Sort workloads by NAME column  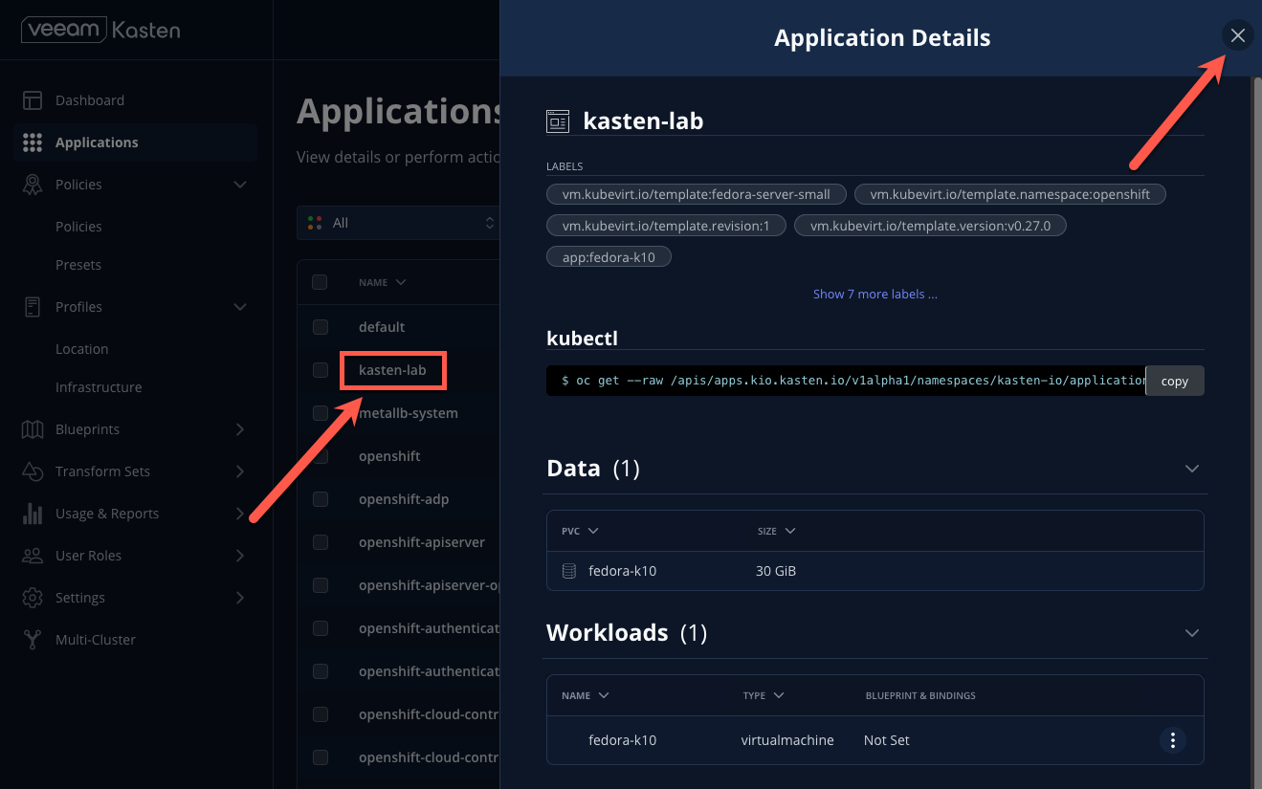click(x=586, y=695)
